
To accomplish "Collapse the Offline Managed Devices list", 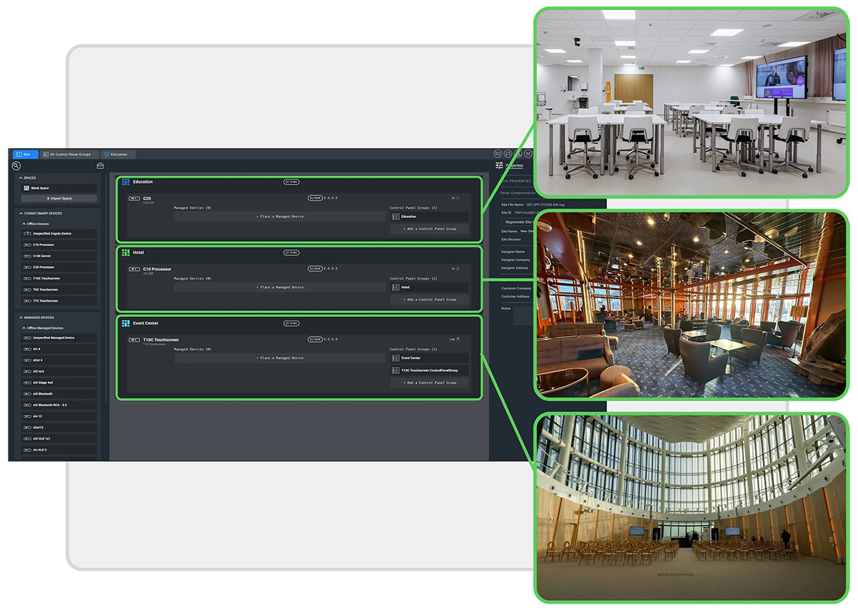I will 24,328.
